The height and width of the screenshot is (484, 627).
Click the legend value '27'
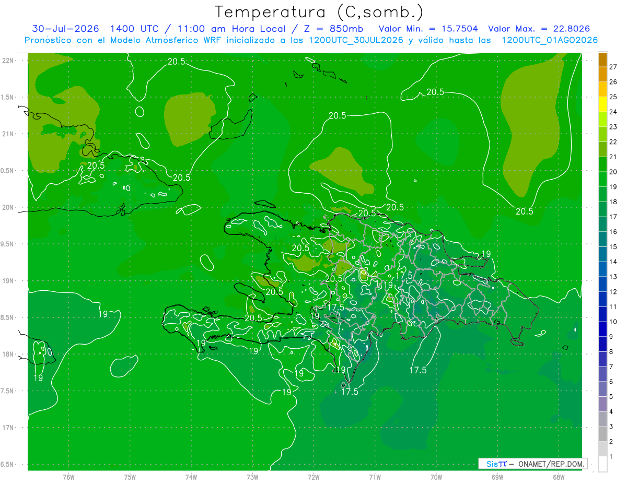click(613, 66)
